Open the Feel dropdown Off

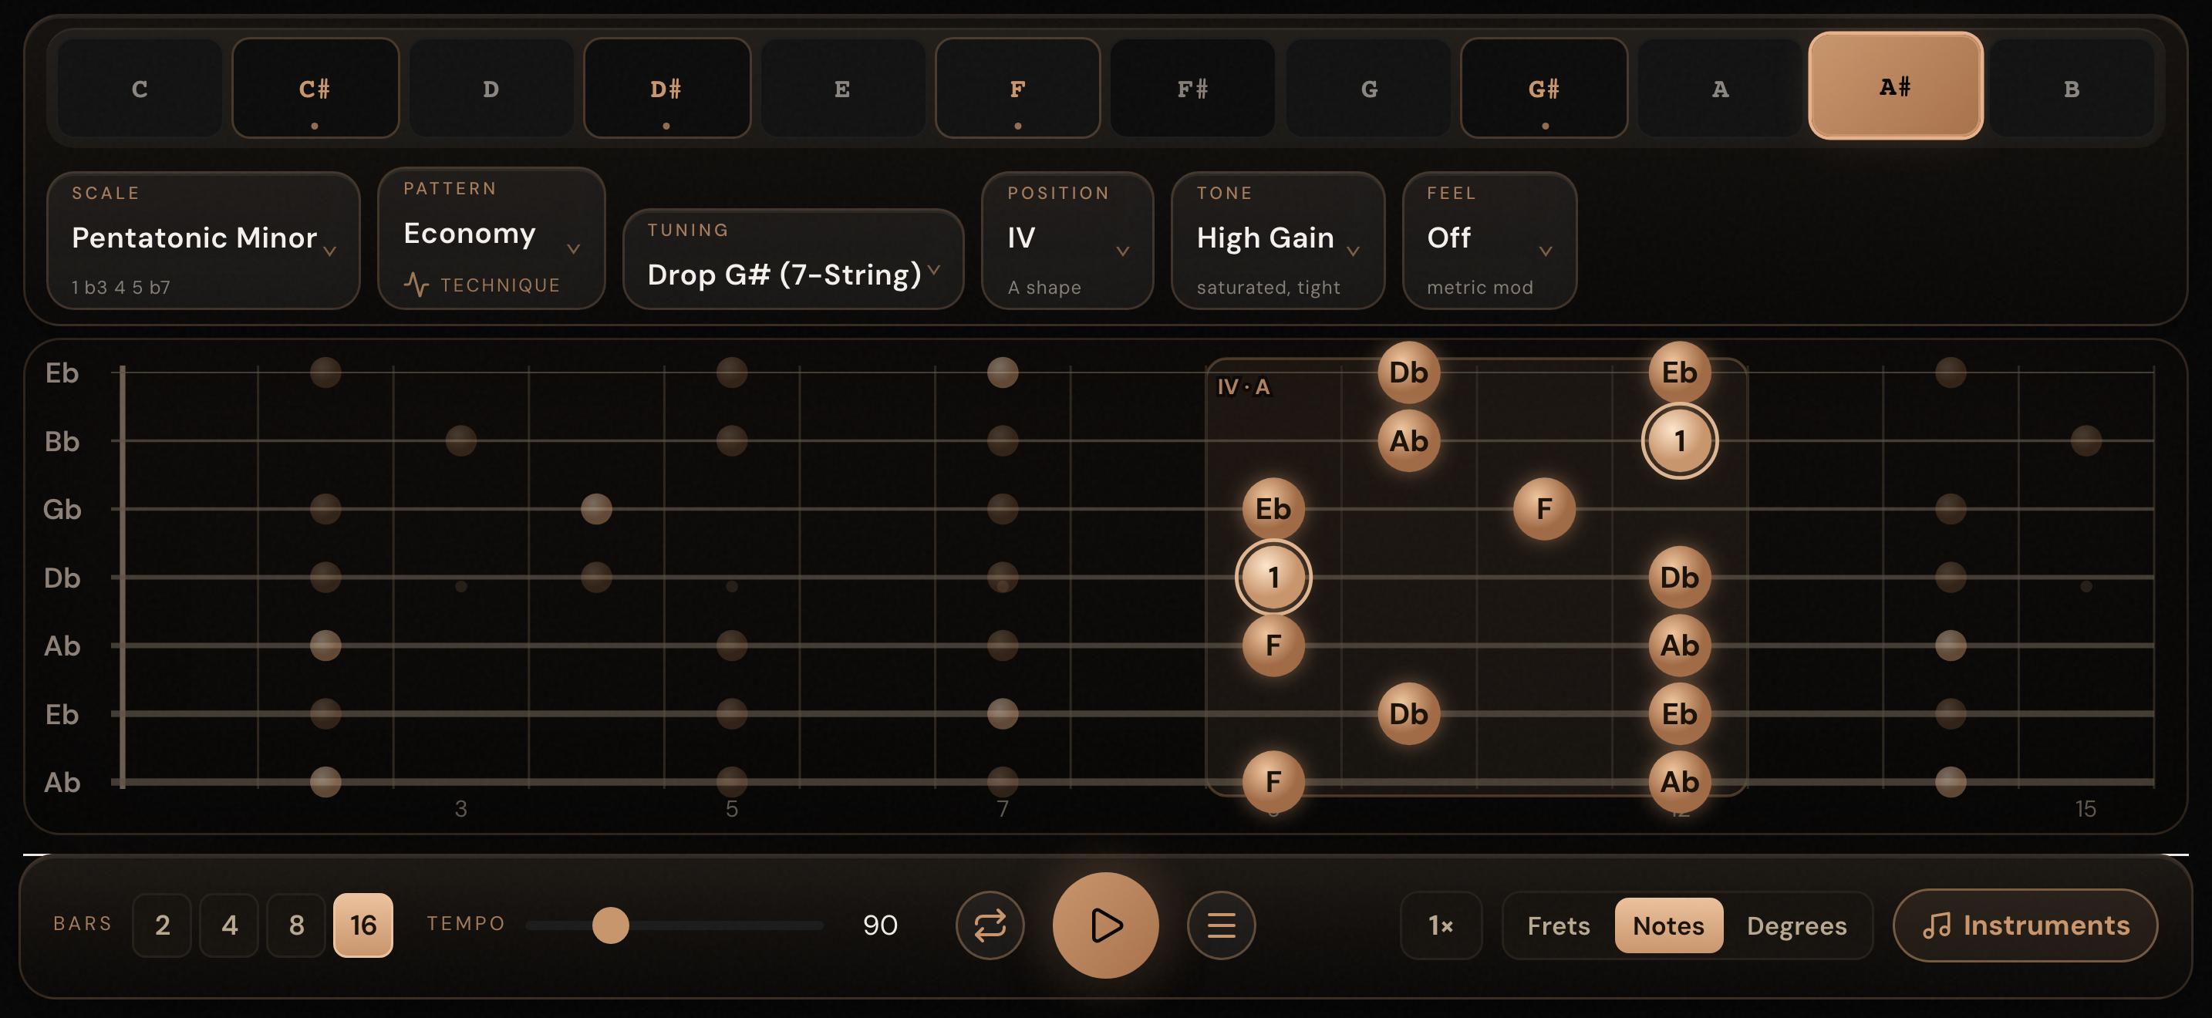click(x=1490, y=240)
